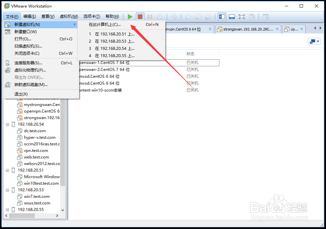Choose 新建窗口(W) from File menu

coord(41,32)
